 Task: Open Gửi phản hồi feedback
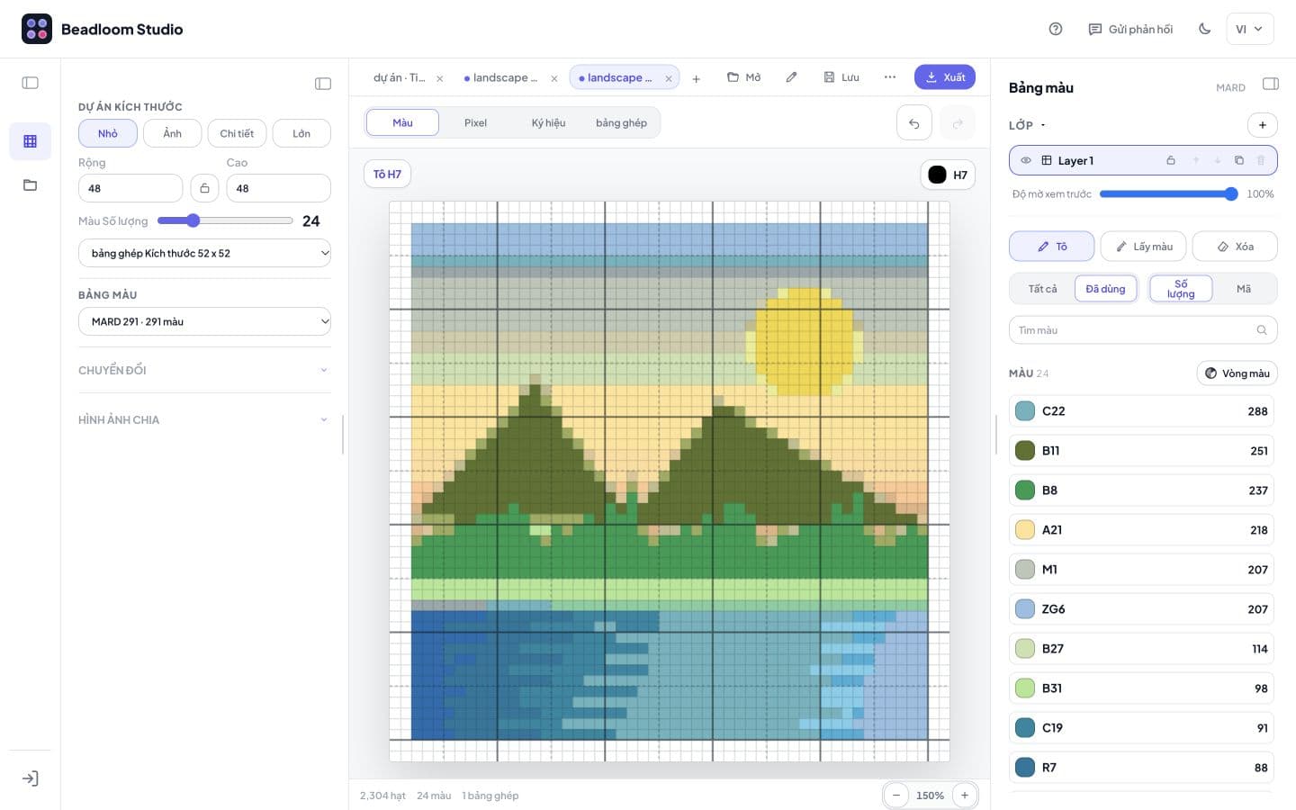1130,29
